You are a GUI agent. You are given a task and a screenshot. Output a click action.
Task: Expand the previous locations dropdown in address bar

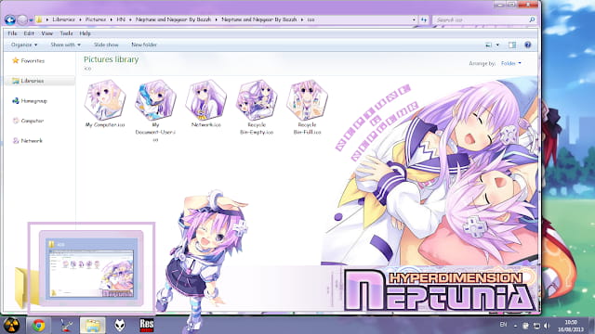[414, 19]
